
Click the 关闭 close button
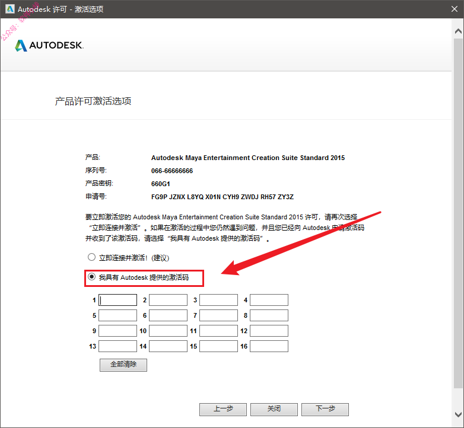point(274,409)
